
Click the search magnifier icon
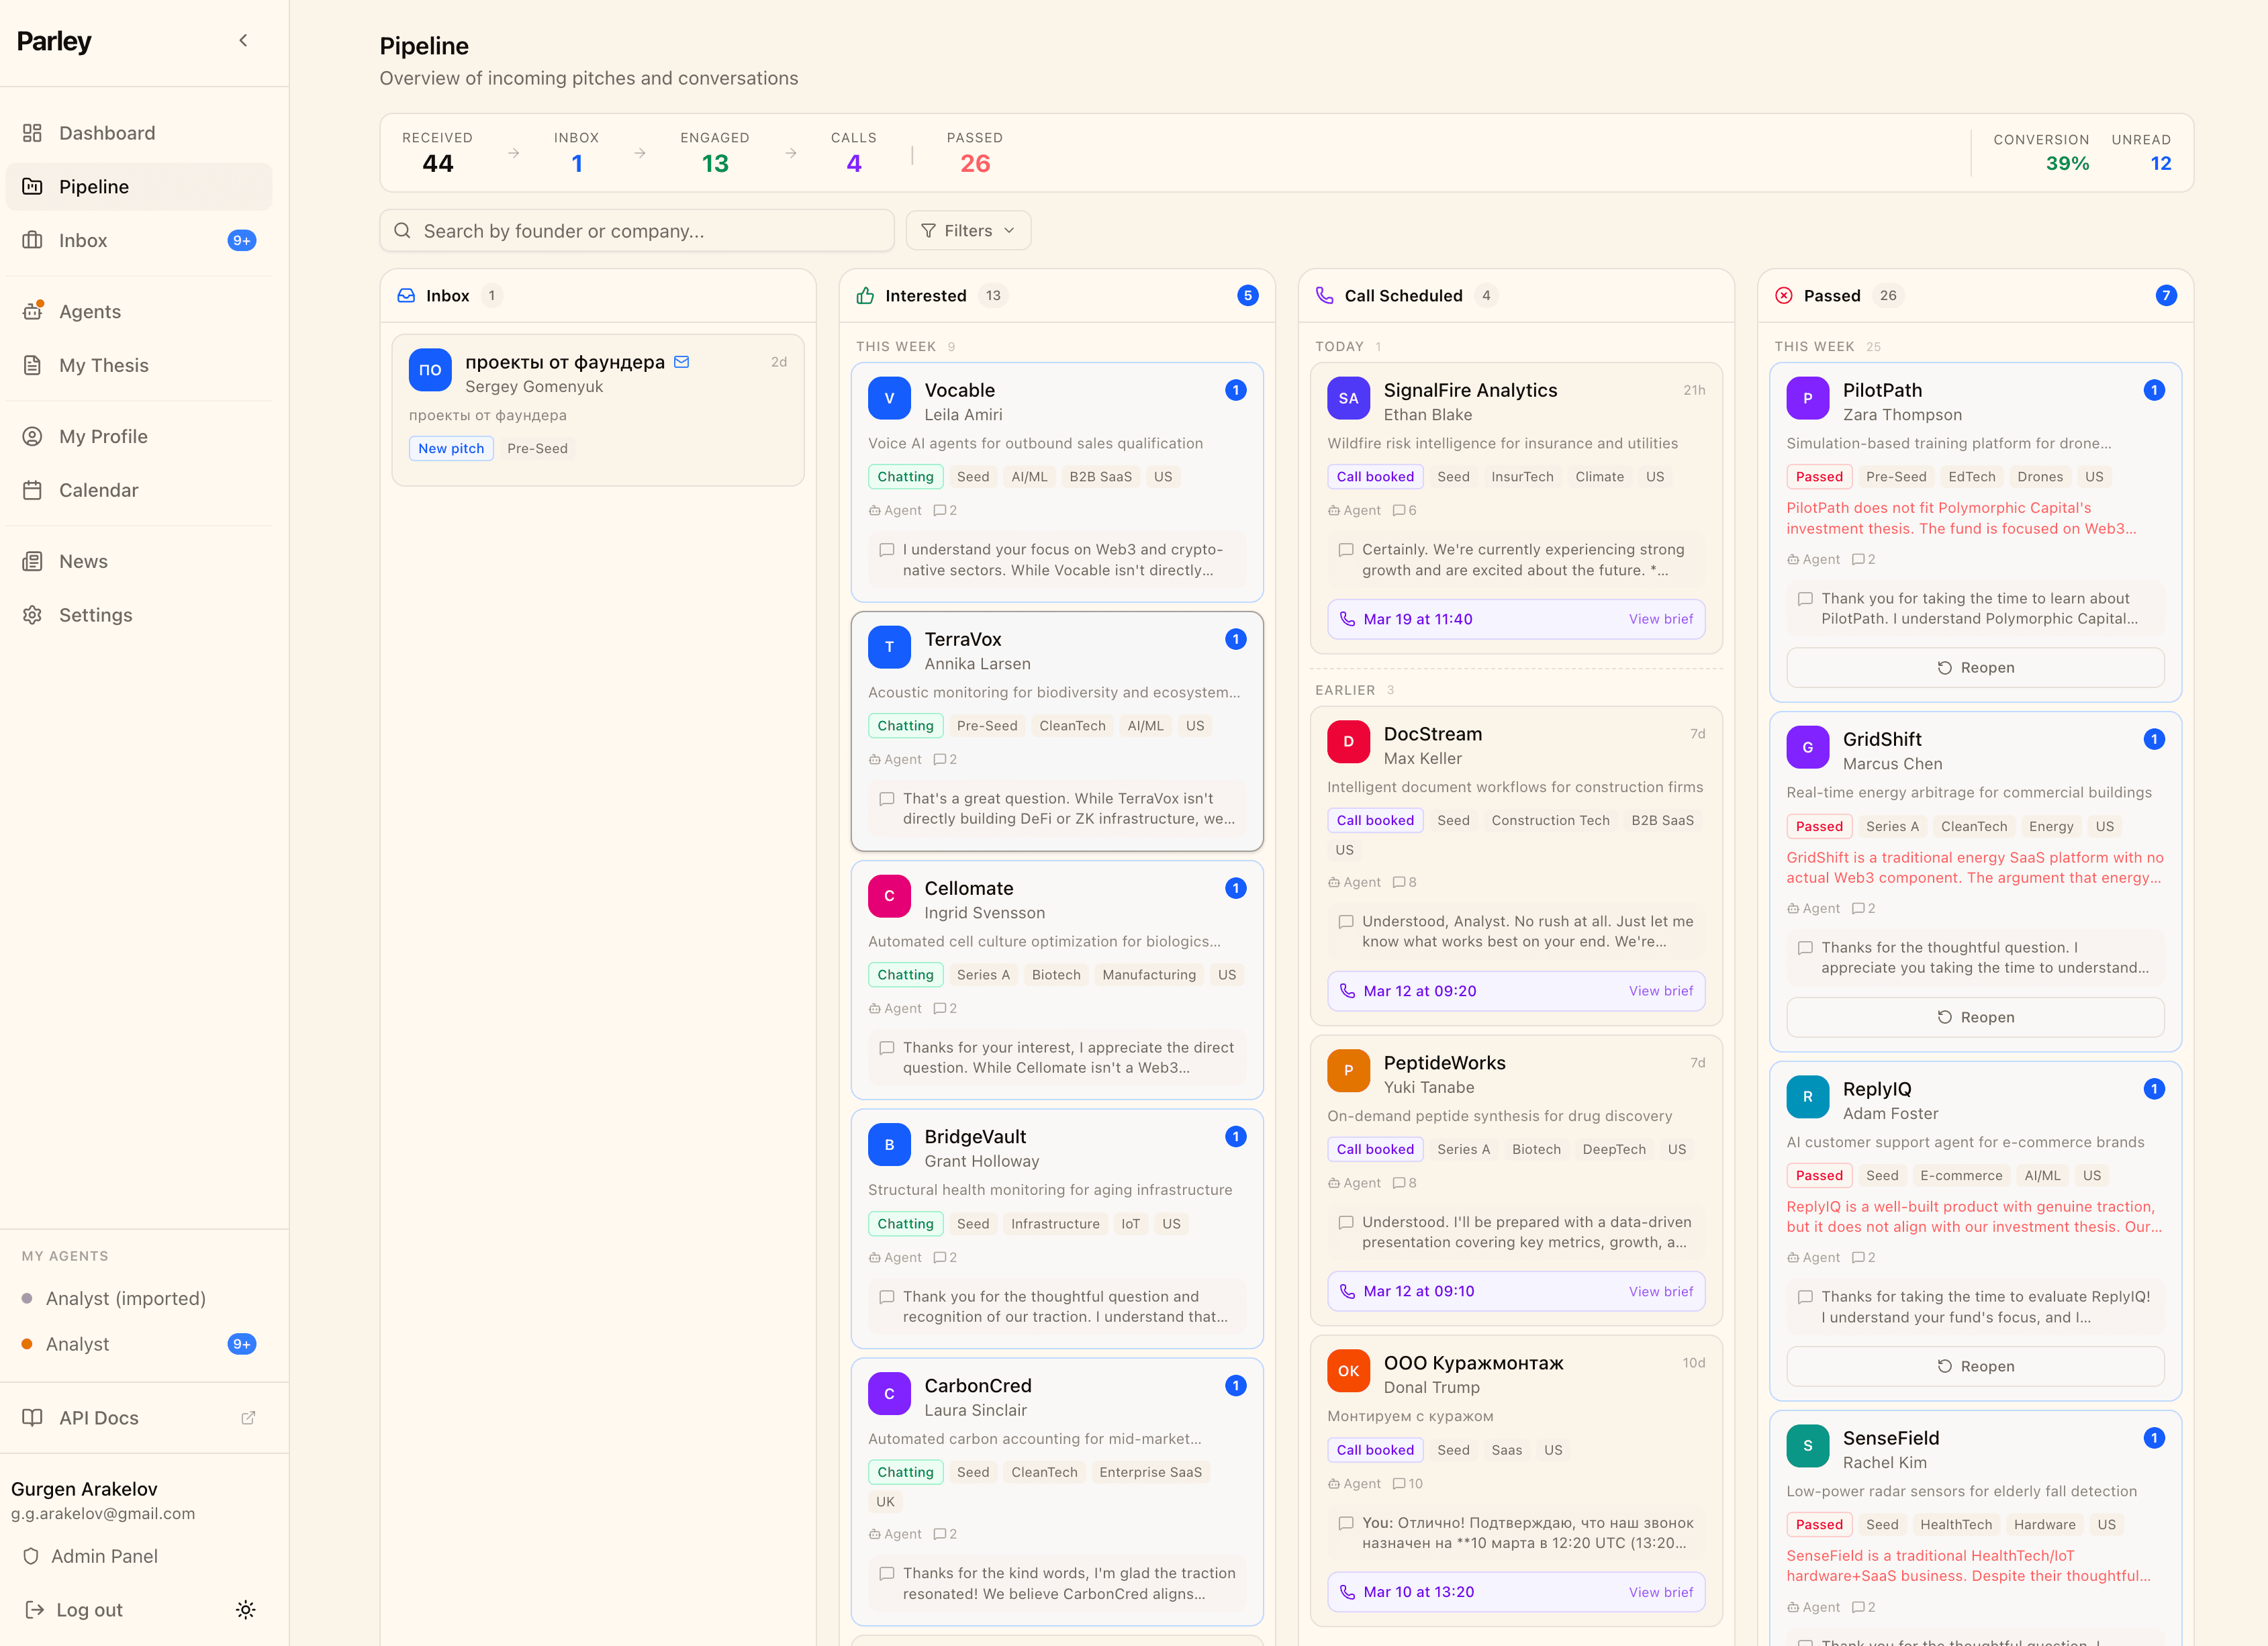tap(403, 230)
